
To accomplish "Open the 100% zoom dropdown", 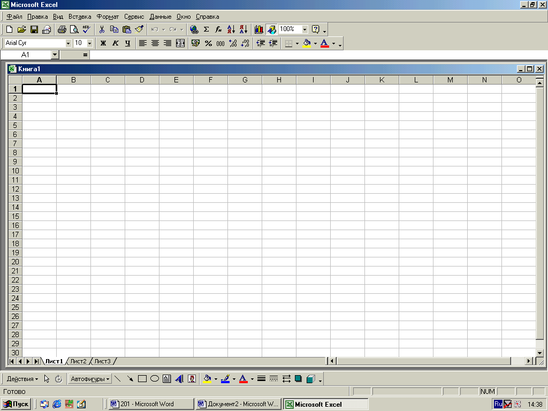I will coord(305,29).
